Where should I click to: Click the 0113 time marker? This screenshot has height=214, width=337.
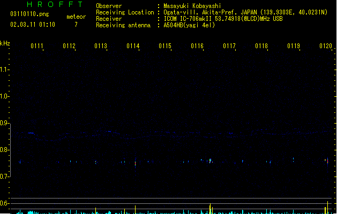click(x=101, y=46)
